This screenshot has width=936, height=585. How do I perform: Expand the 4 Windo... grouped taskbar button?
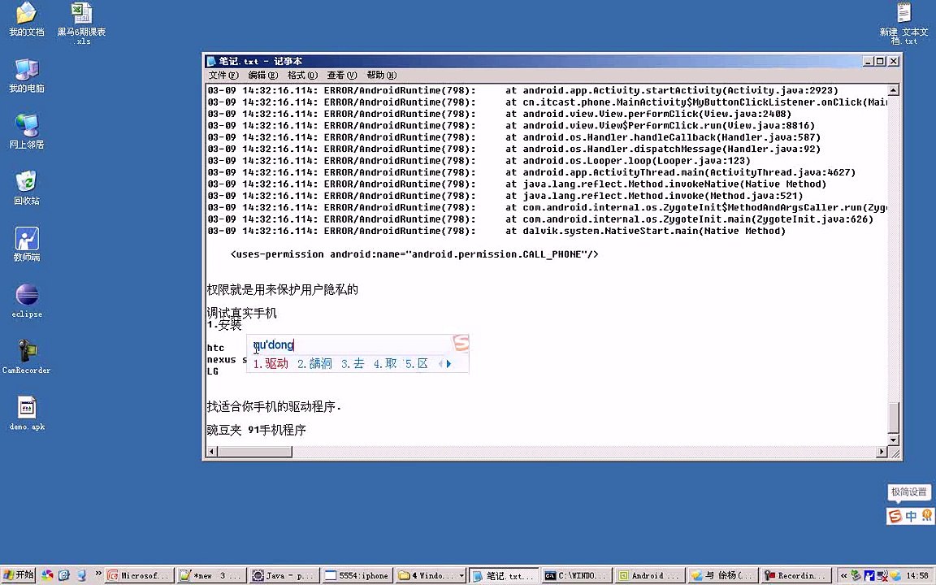[431, 575]
